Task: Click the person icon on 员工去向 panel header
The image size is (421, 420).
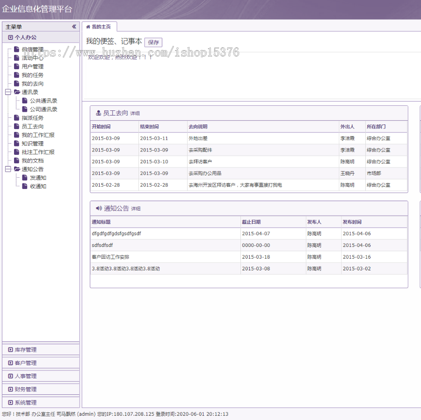Action: pyautogui.click(x=98, y=112)
